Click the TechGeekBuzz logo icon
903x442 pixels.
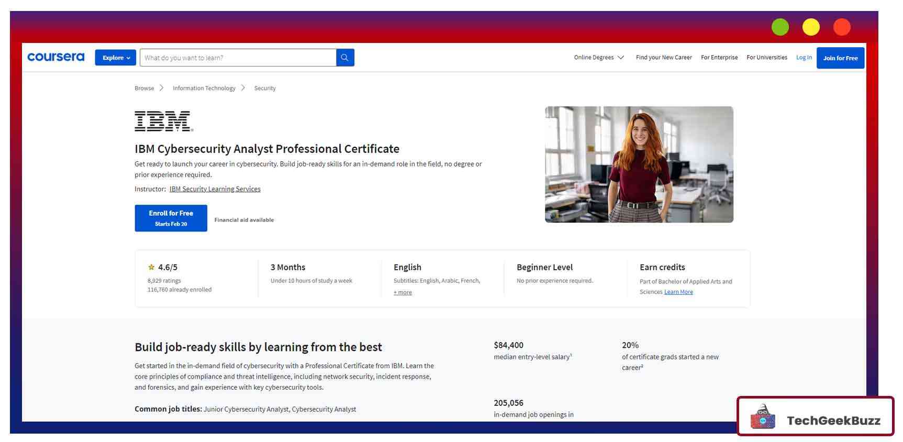click(x=763, y=417)
